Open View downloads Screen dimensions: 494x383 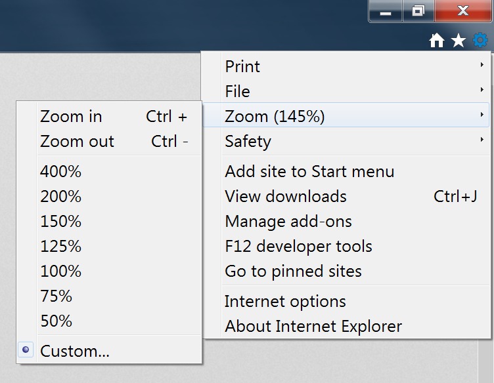286,196
